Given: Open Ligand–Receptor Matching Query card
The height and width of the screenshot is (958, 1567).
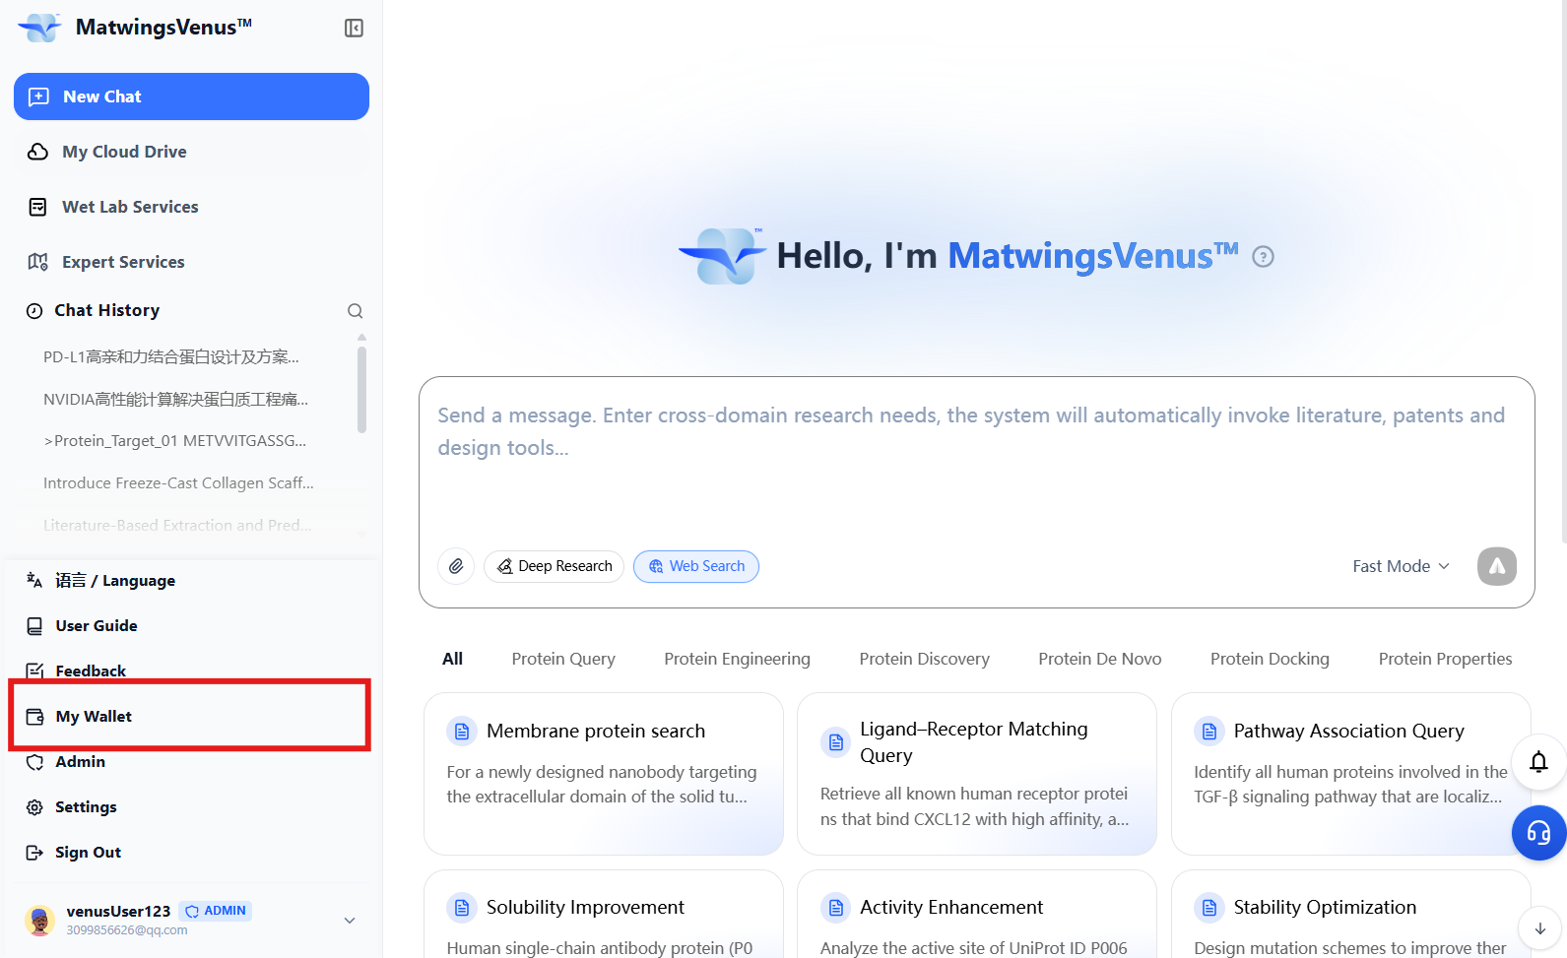Looking at the screenshot, I should (x=977, y=774).
